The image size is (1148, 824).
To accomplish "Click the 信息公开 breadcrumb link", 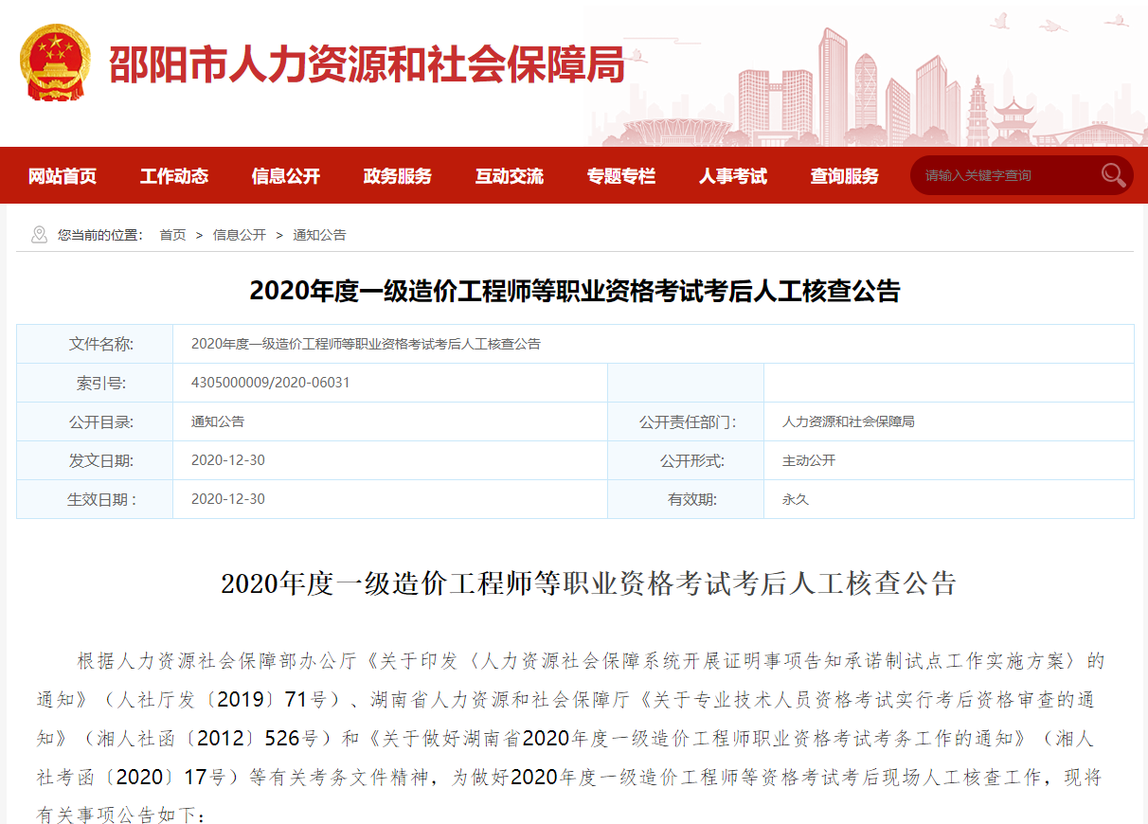I will (x=239, y=235).
